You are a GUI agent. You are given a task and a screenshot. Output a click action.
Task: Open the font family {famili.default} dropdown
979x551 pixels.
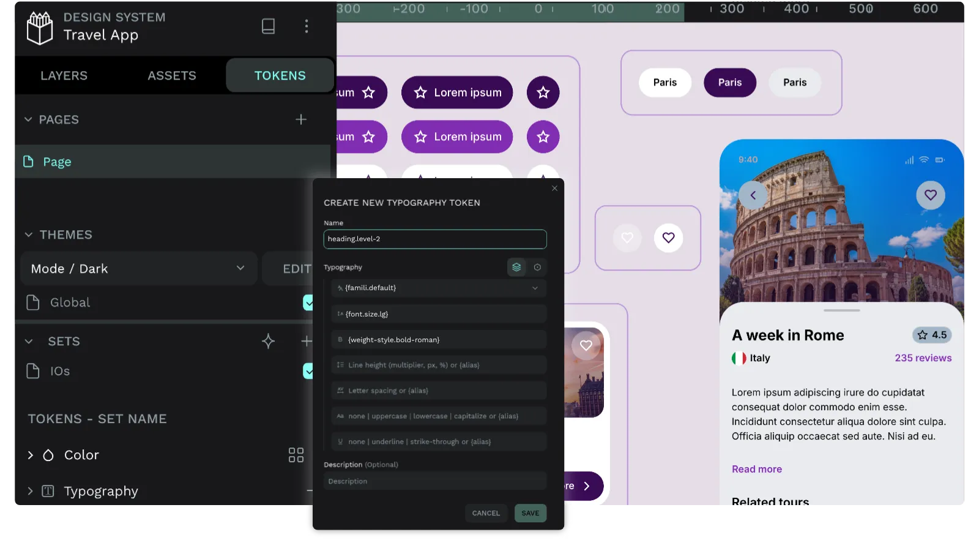coord(439,288)
